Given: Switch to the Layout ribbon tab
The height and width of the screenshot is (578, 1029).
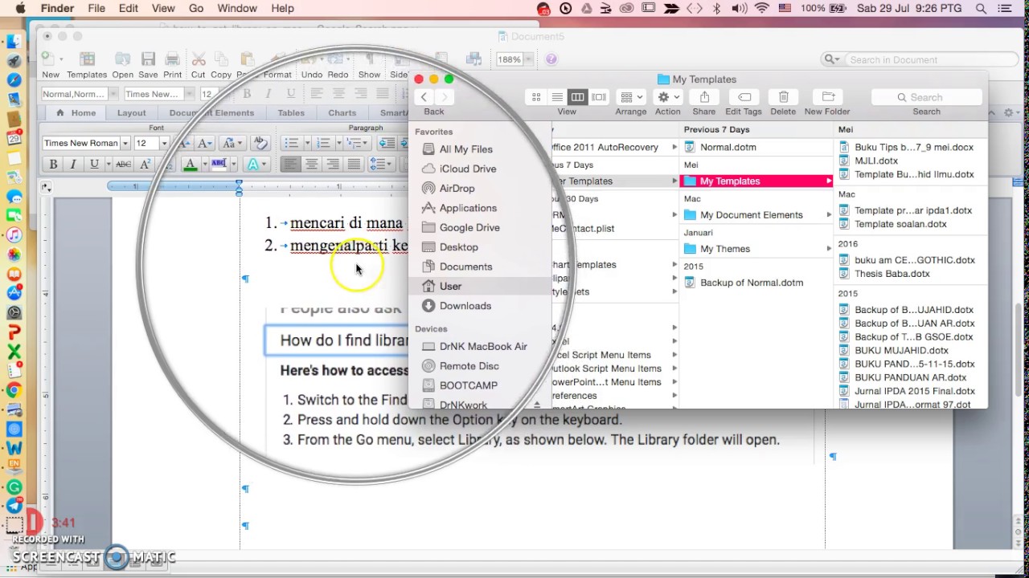Looking at the screenshot, I should coord(132,113).
